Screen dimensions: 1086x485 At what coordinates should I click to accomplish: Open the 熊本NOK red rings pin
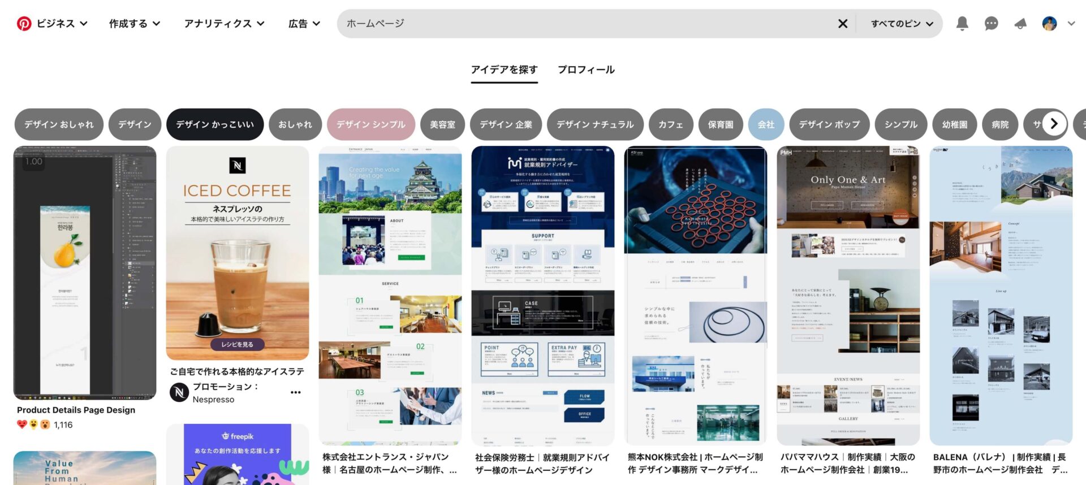(x=696, y=296)
